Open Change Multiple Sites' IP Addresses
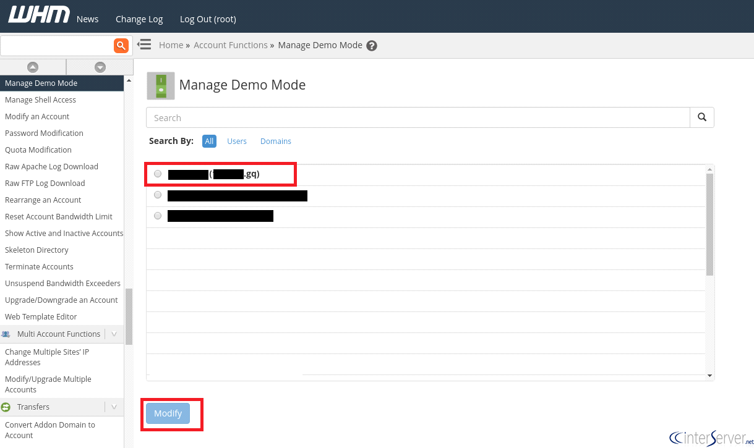The image size is (754, 448). pos(47,357)
